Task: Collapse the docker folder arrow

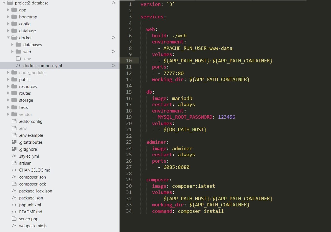Action: point(8,38)
